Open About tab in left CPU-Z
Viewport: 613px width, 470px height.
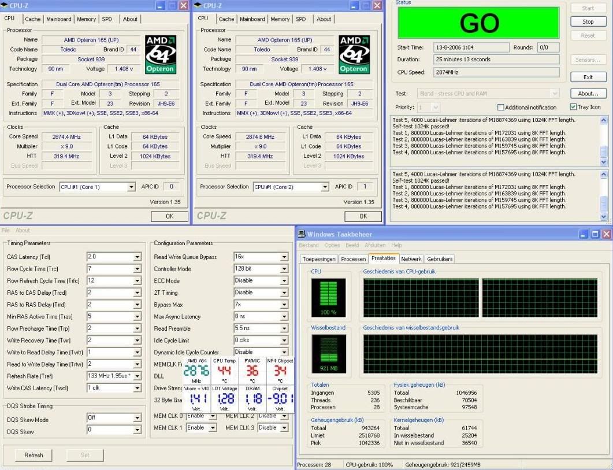point(130,19)
